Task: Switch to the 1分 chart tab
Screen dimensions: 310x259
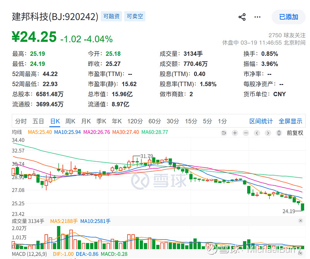Action: coord(222,121)
